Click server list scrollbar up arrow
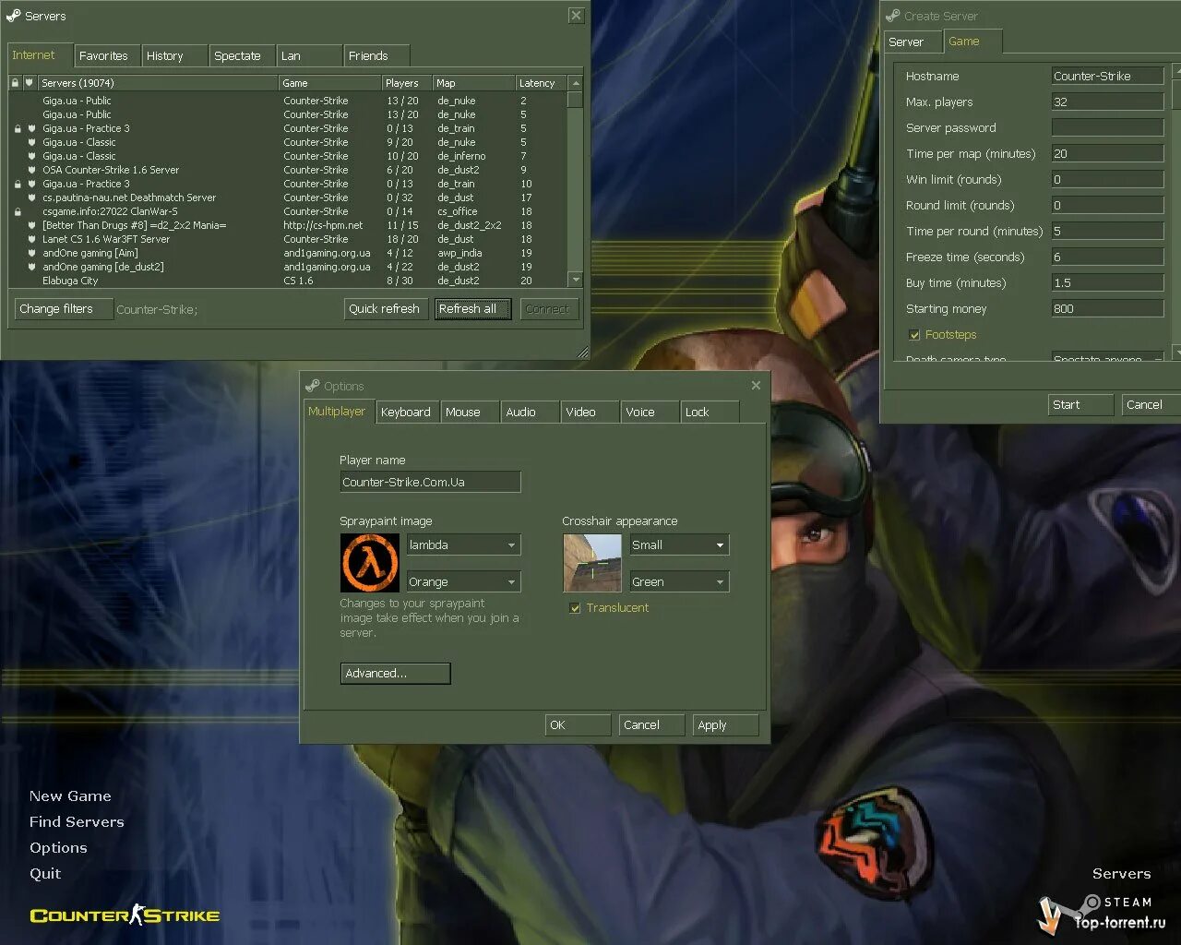Screen dimensions: 1181x945 click(576, 83)
